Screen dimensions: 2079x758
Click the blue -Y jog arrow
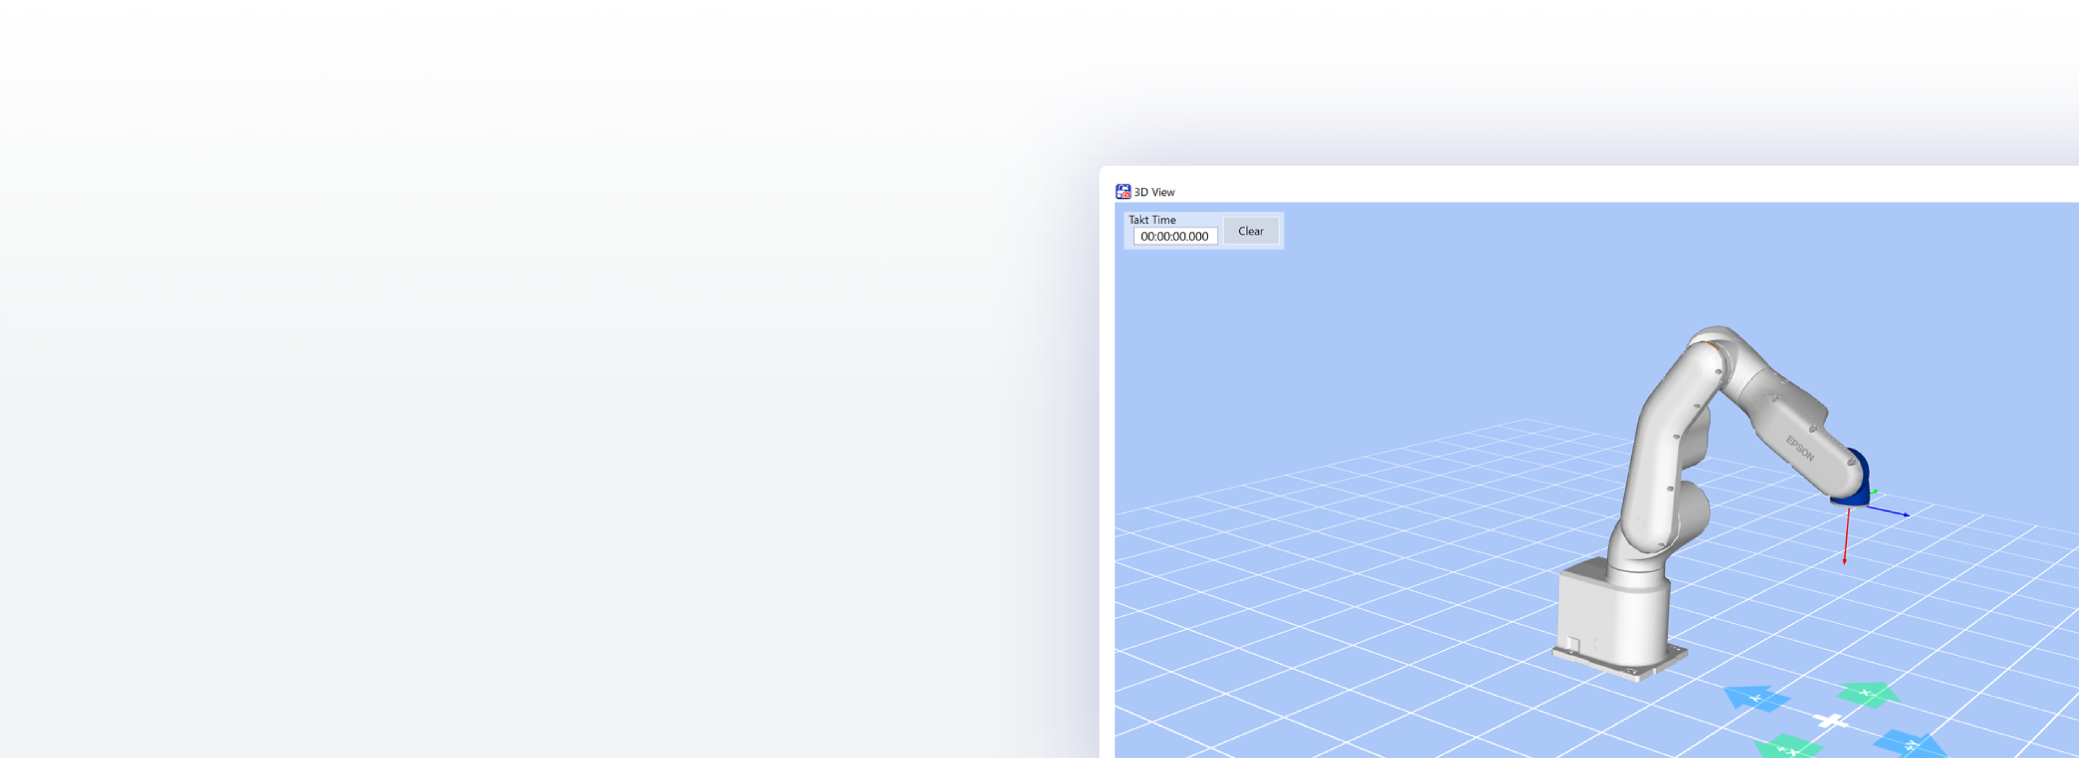1757,699
